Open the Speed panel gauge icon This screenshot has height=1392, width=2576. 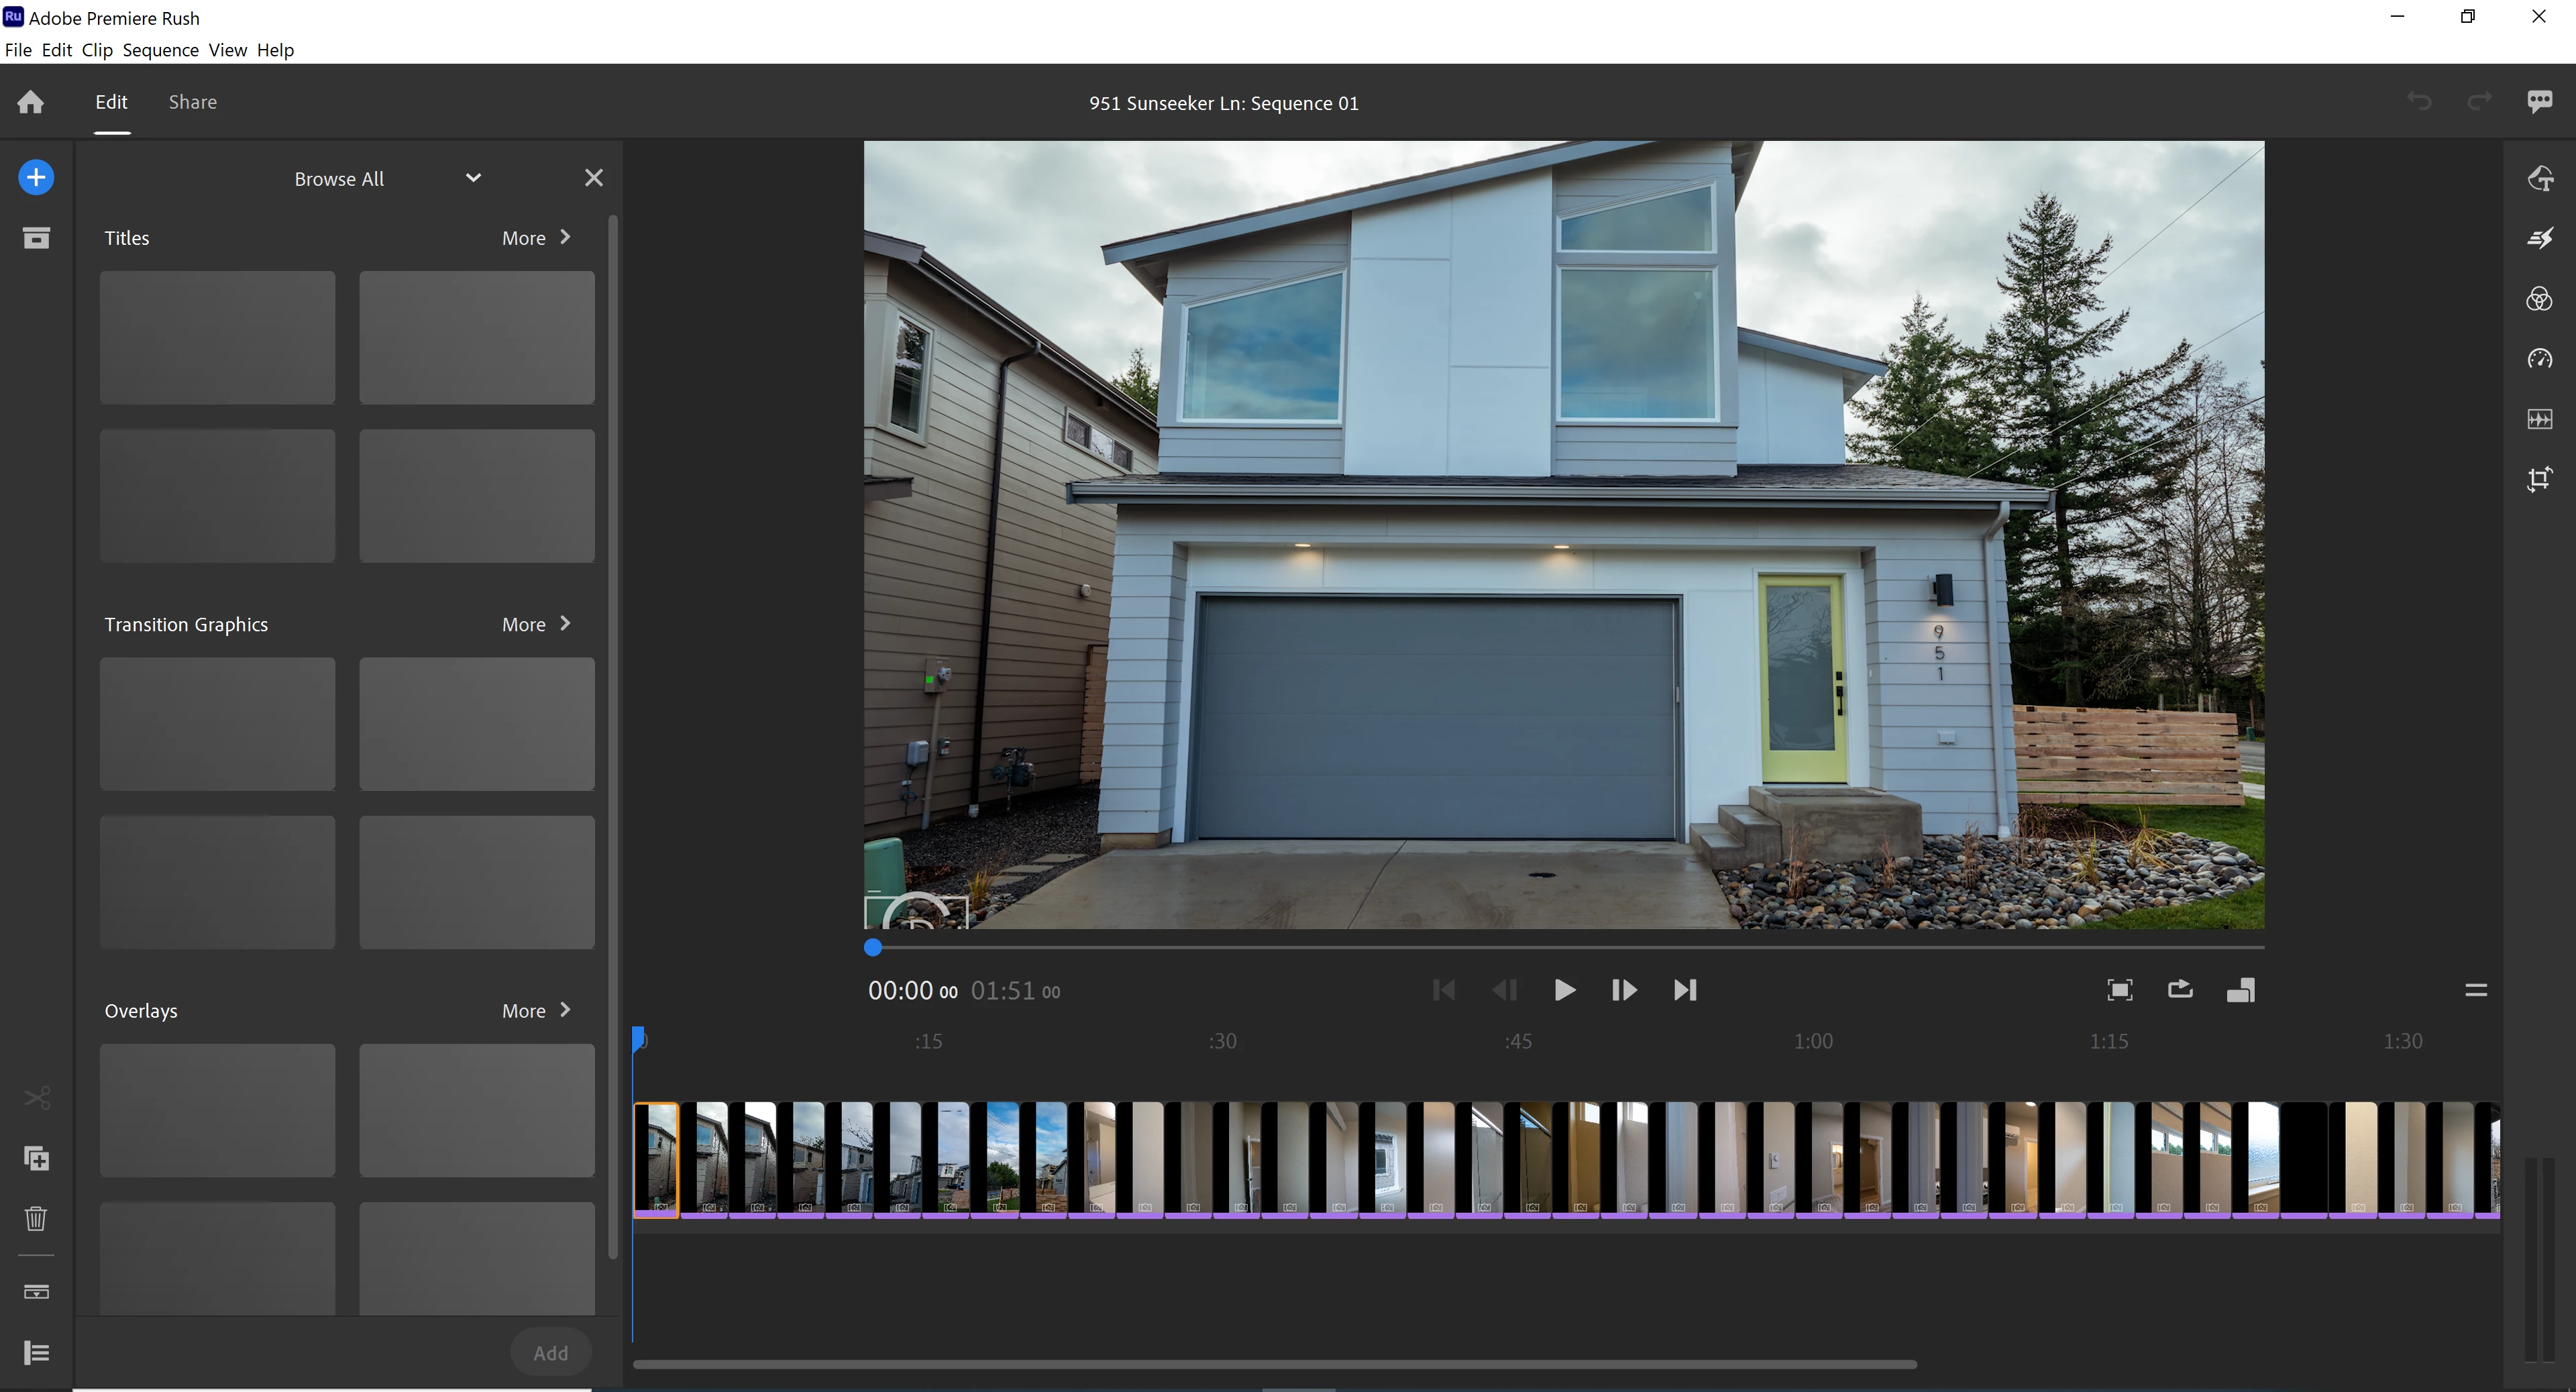pos(2539,359)
